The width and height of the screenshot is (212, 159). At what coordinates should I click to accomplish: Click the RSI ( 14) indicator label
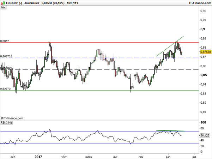click(6, 123)
